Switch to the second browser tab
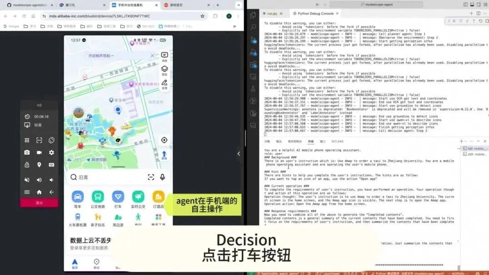This screenshot has width=489, height=275. pyautogui.click(x=82, y=5)
